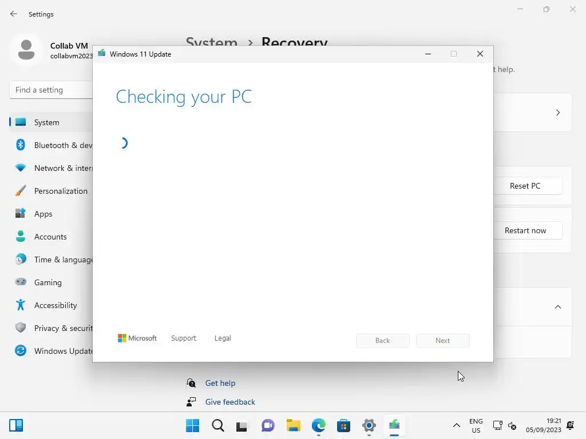This screenshot has width=586, height=439.
Task: Click the Personalization paintbrush icon
Action: 21,190
